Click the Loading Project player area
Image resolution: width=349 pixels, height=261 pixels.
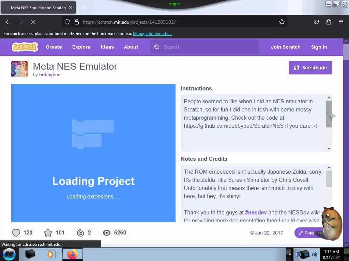pos(93,153)
